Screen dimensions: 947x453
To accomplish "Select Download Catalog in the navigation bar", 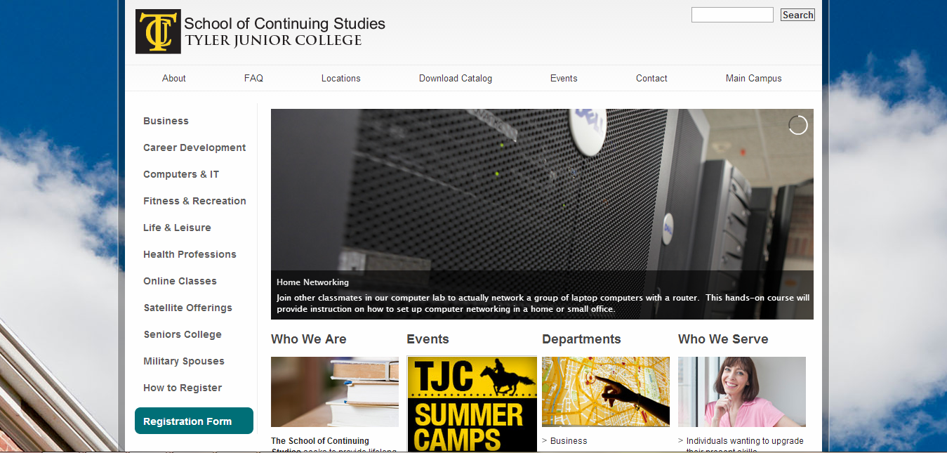I will (455, 78).
